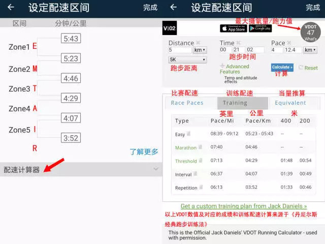The height and width of the screenshot is (244, 325).
Task: Edit the 5:43 pace value box
Action: pyautogui.click(x=71, y=39)
